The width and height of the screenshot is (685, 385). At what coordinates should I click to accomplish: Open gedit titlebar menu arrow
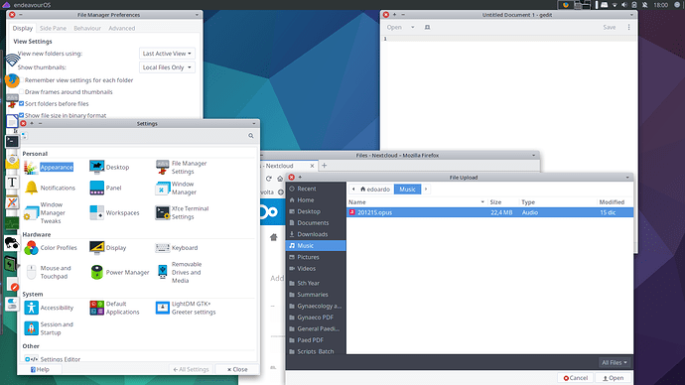tap(631, 15)
